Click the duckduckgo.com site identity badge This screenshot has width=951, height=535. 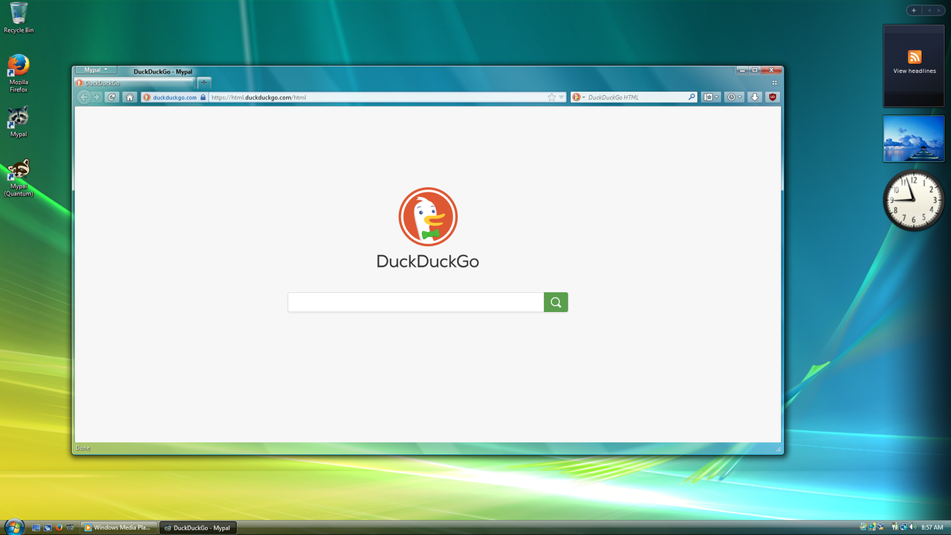pyautogui.click(x=175, y=97)
